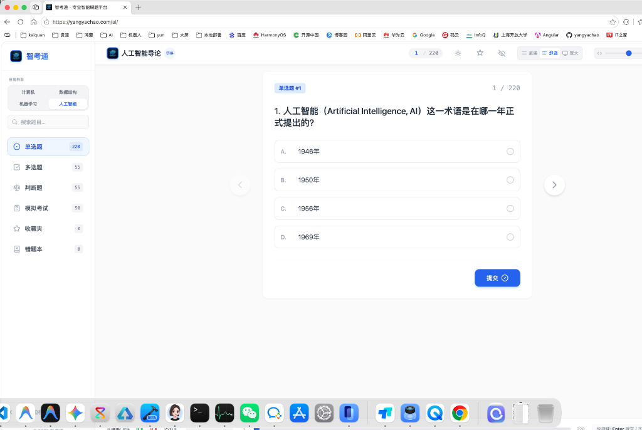Select the 紧凑 compact layout mode
Image resolution: width=642 pixels, height=430 pixels.
pyautogui.click(x=529, y=53)
